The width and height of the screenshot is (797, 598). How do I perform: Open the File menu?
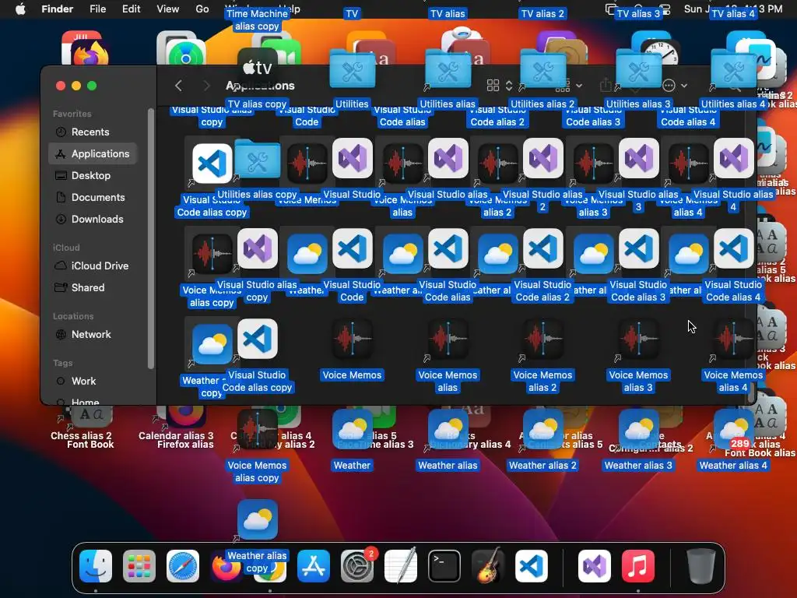click(97, 9)
